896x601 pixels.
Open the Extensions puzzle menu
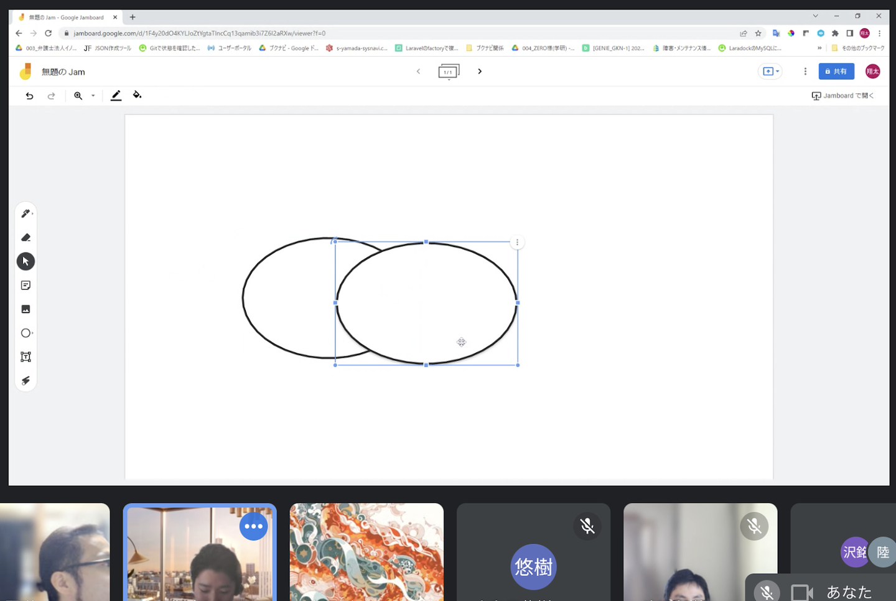(835, 34)
